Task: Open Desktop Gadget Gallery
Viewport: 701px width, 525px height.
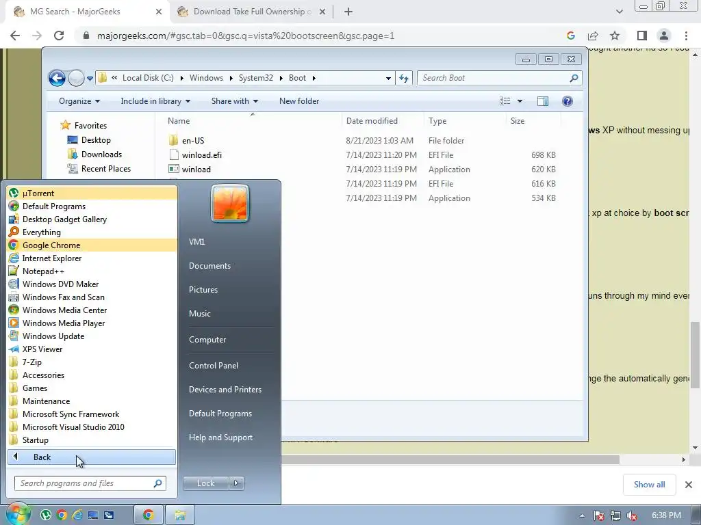Action: [x=92, y=219]
